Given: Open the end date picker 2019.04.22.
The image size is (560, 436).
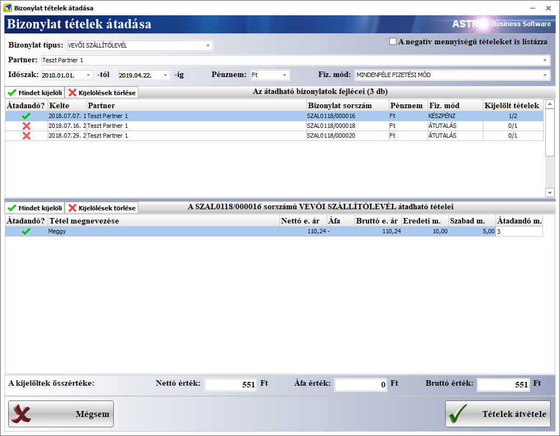Looking at the screenshot, I should coord(165,75).
